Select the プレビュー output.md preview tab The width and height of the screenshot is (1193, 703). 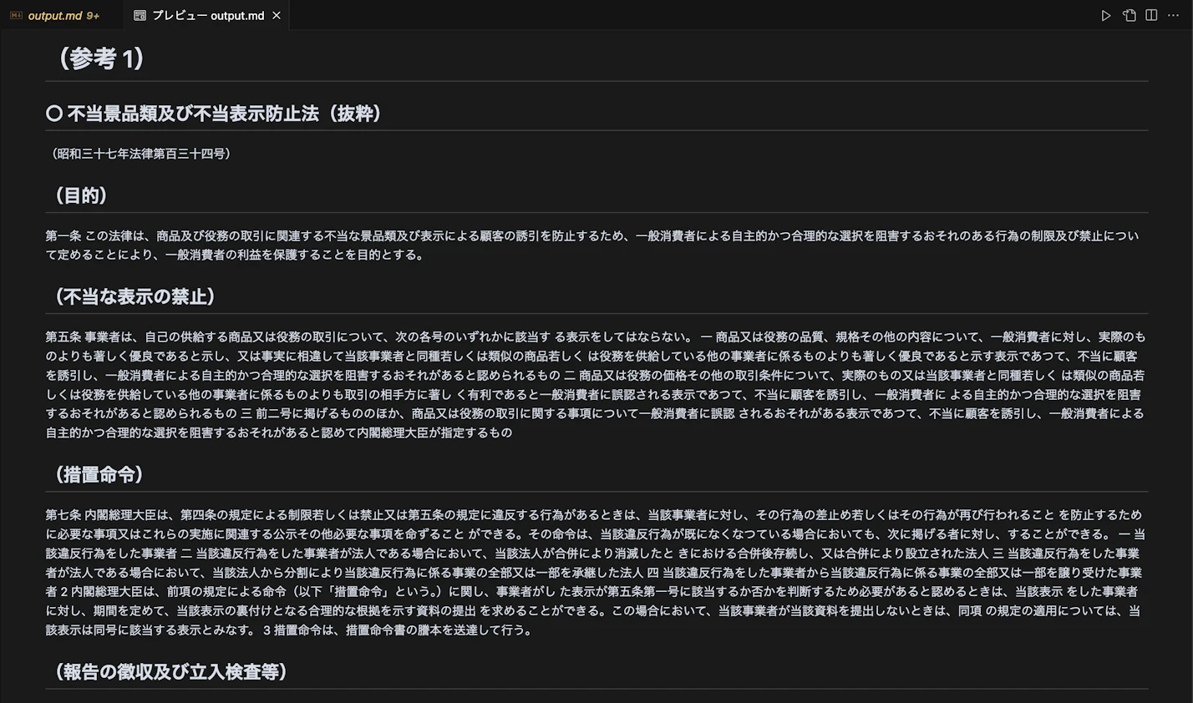[x=206, y=15]
